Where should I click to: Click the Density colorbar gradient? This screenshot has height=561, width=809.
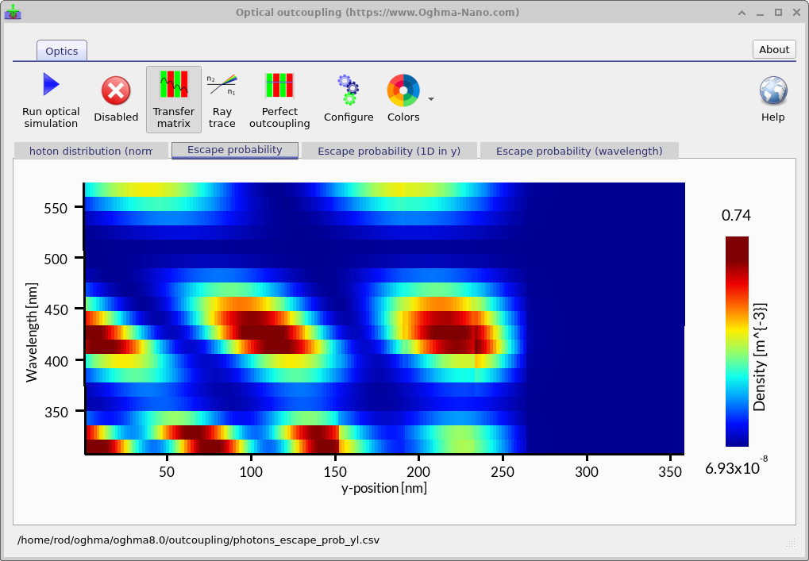coord(737,341)
